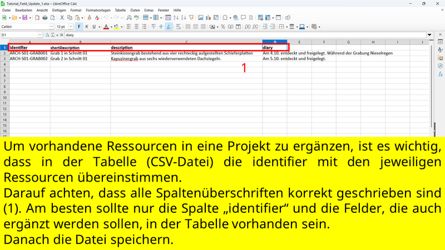The height and width of the screenshot is (250, 445).
Task: Run spelling check (abc icon)
Action: [x=136, y=18]
